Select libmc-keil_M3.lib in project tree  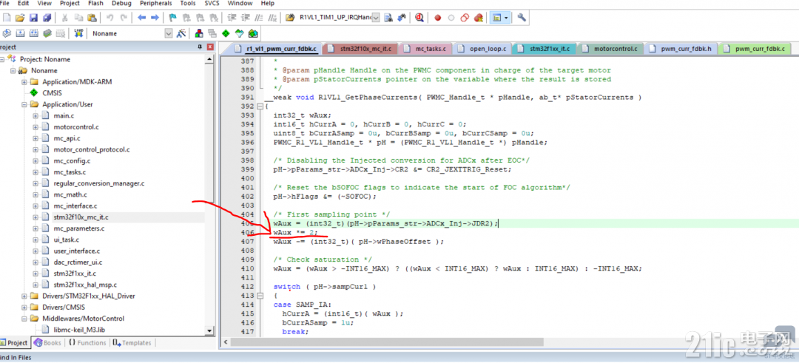pyautogui.click(x=79, y=330)
